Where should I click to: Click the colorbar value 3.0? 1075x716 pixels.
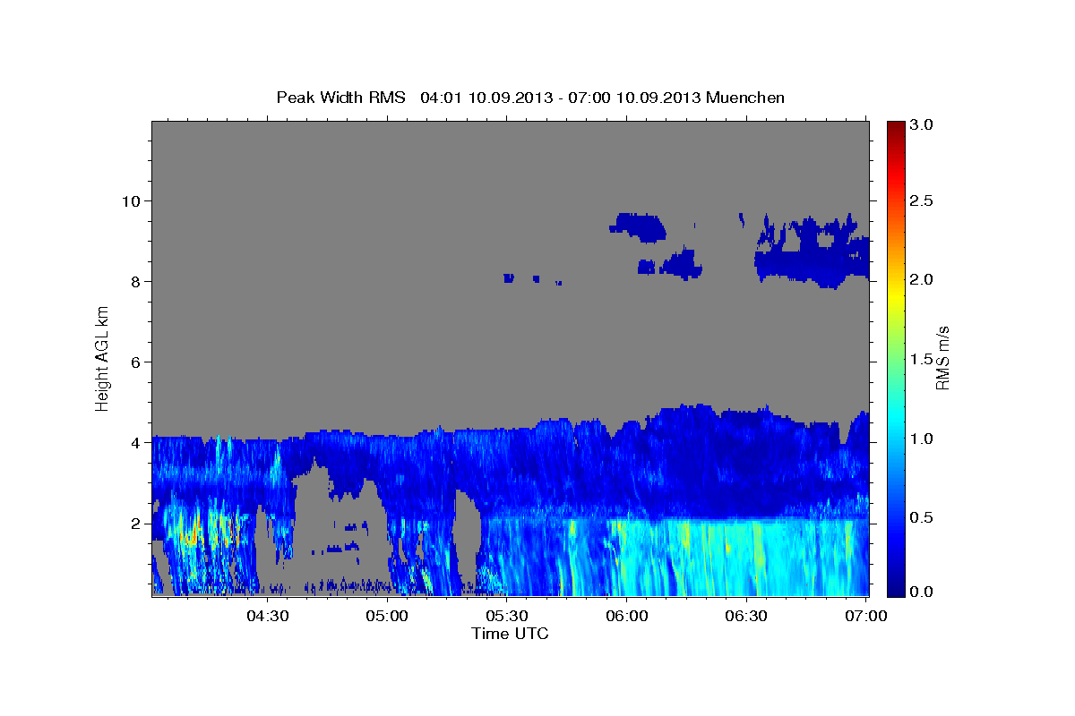(922, 125)
